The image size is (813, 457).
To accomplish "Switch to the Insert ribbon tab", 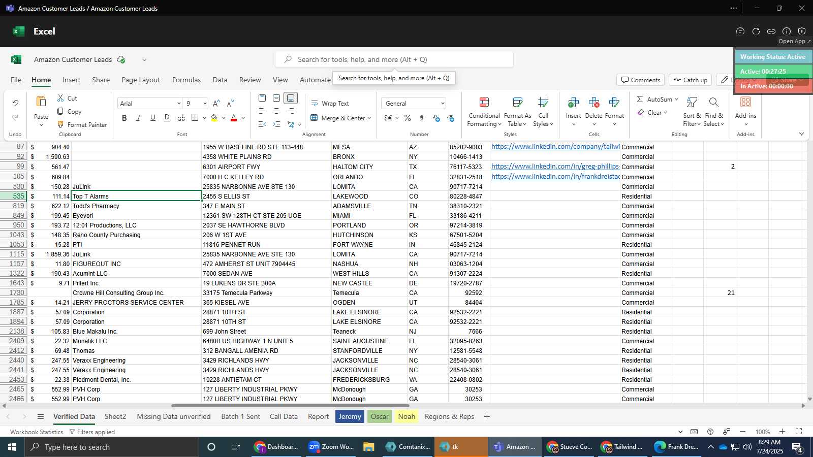I will (72, 80).
